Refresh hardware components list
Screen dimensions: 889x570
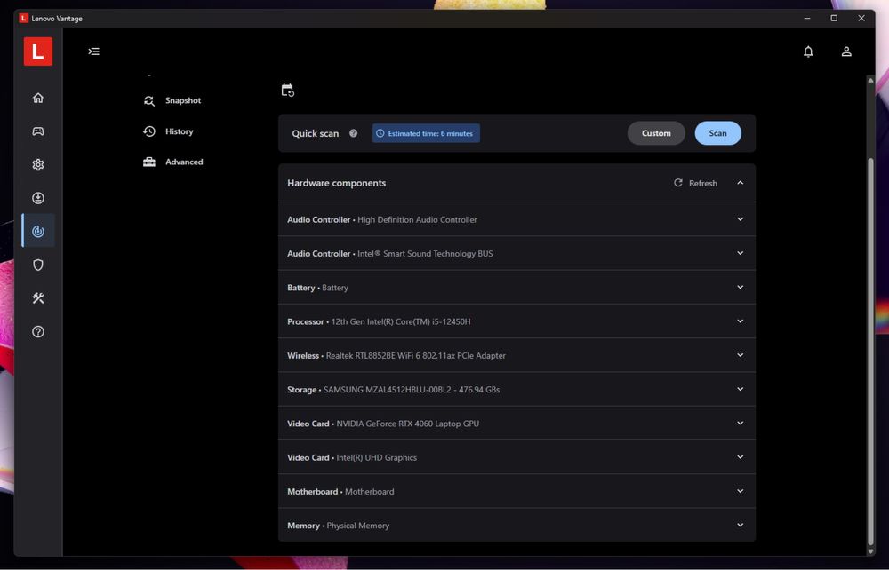[695, 183]
